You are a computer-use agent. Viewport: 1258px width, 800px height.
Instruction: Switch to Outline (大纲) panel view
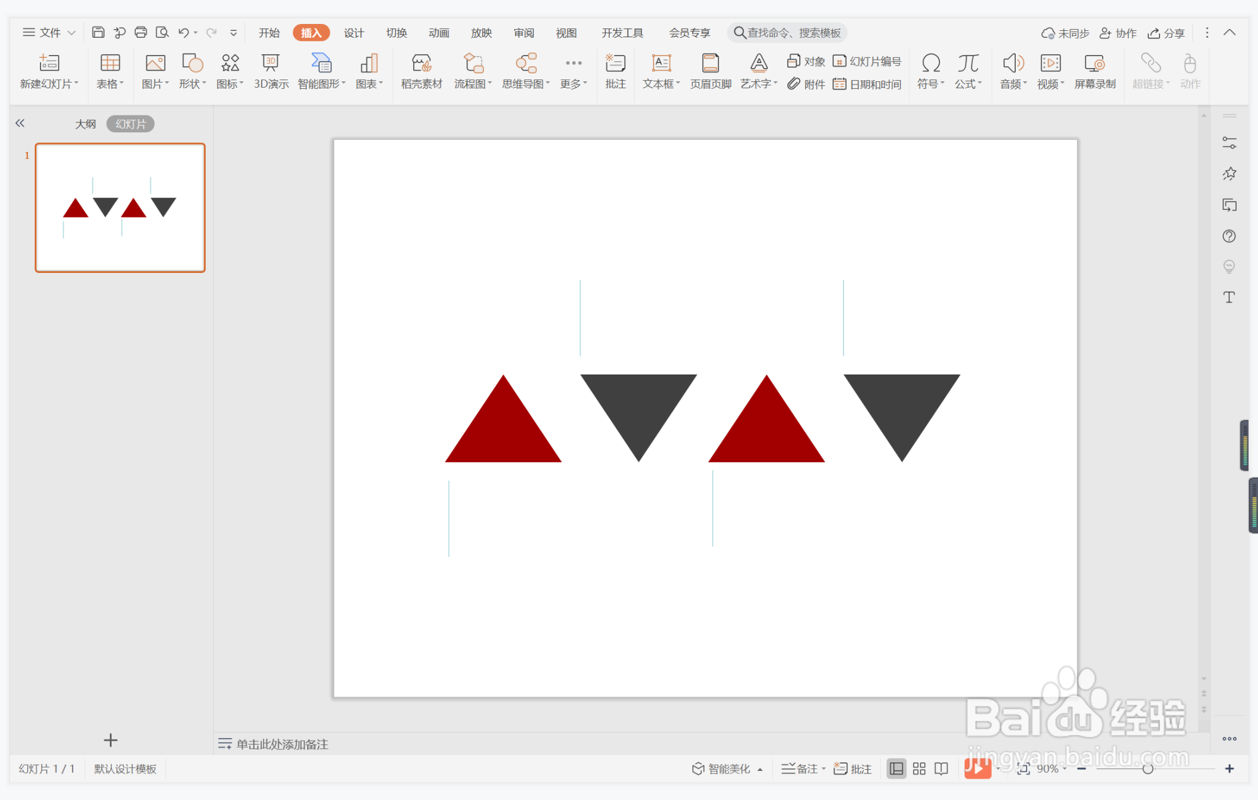(x=85, y=124)
